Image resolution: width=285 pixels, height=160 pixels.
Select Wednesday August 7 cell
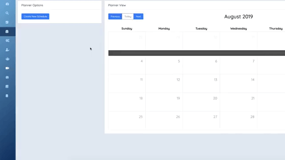(239, 65)
